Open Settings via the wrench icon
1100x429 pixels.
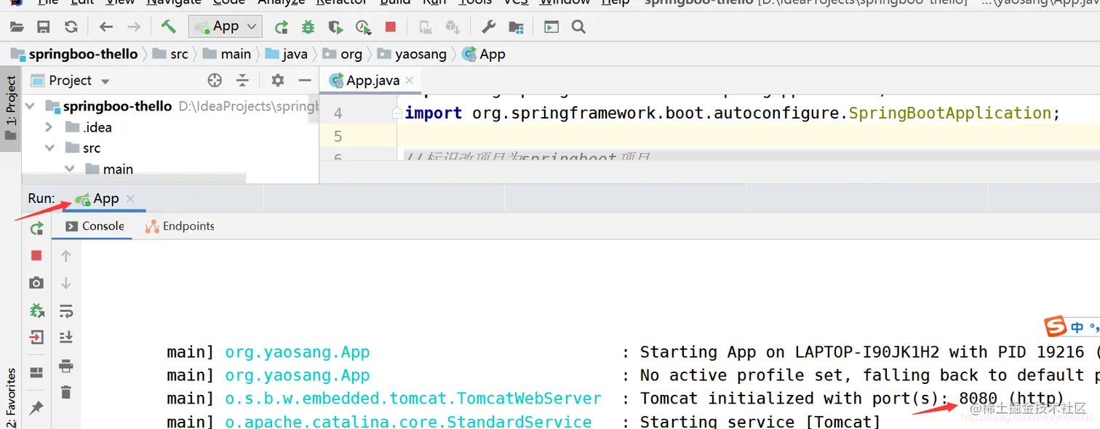pos(488,27)
